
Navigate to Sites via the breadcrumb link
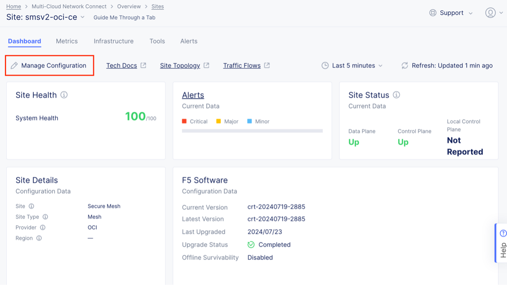pyautogui.click(x=157, y=6)
